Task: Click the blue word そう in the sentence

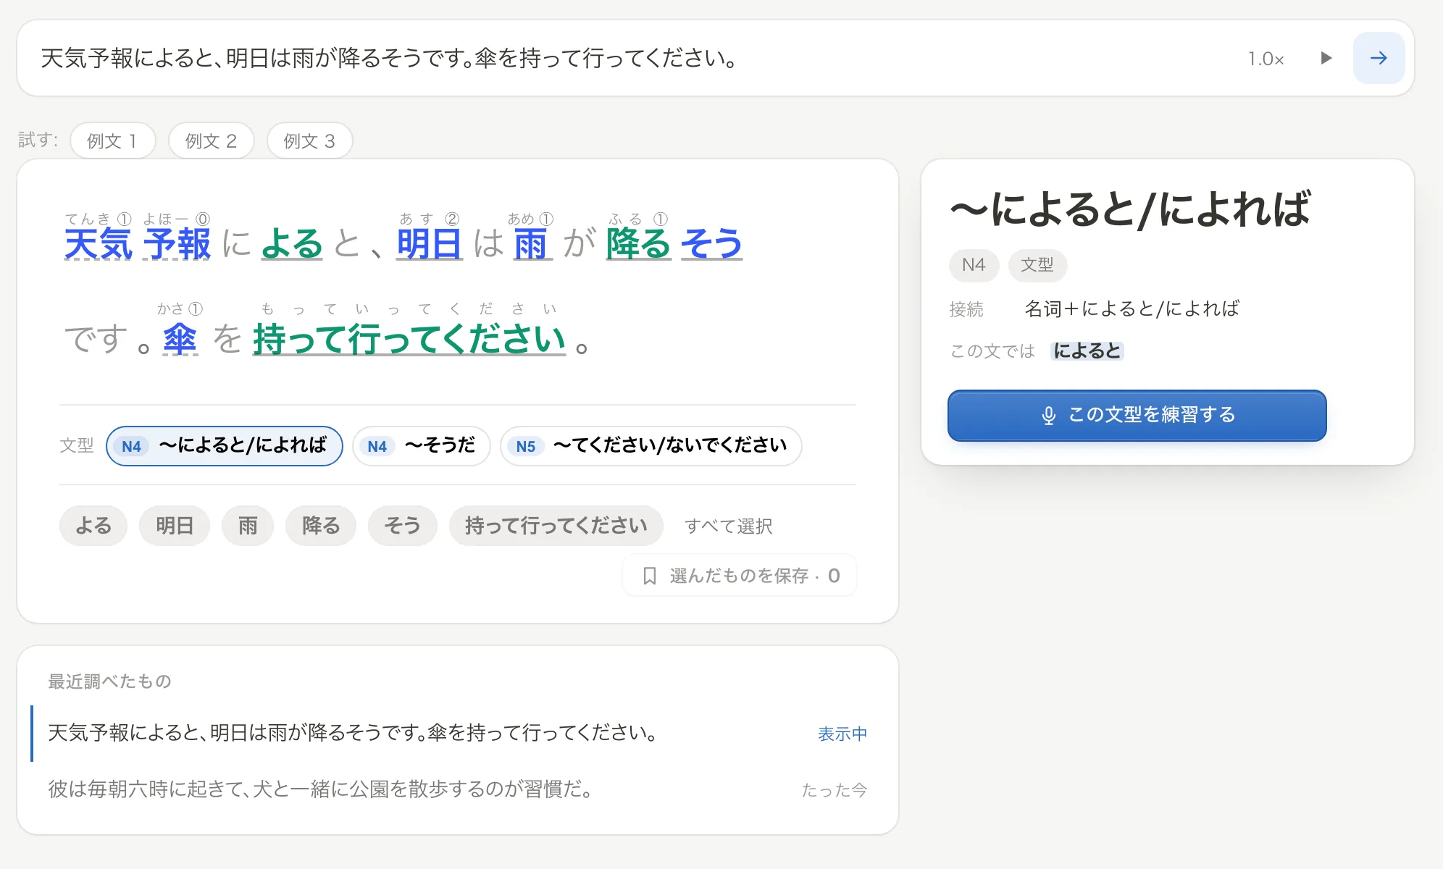Action: [x=712, y=243]
